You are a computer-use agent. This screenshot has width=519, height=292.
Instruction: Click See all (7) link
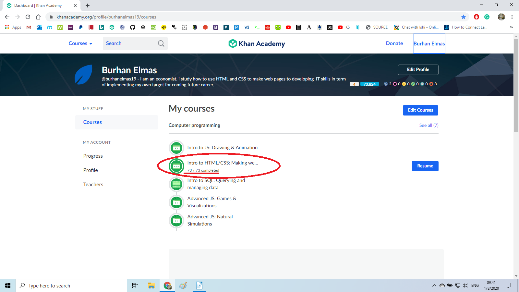click(x=429, y=125)
